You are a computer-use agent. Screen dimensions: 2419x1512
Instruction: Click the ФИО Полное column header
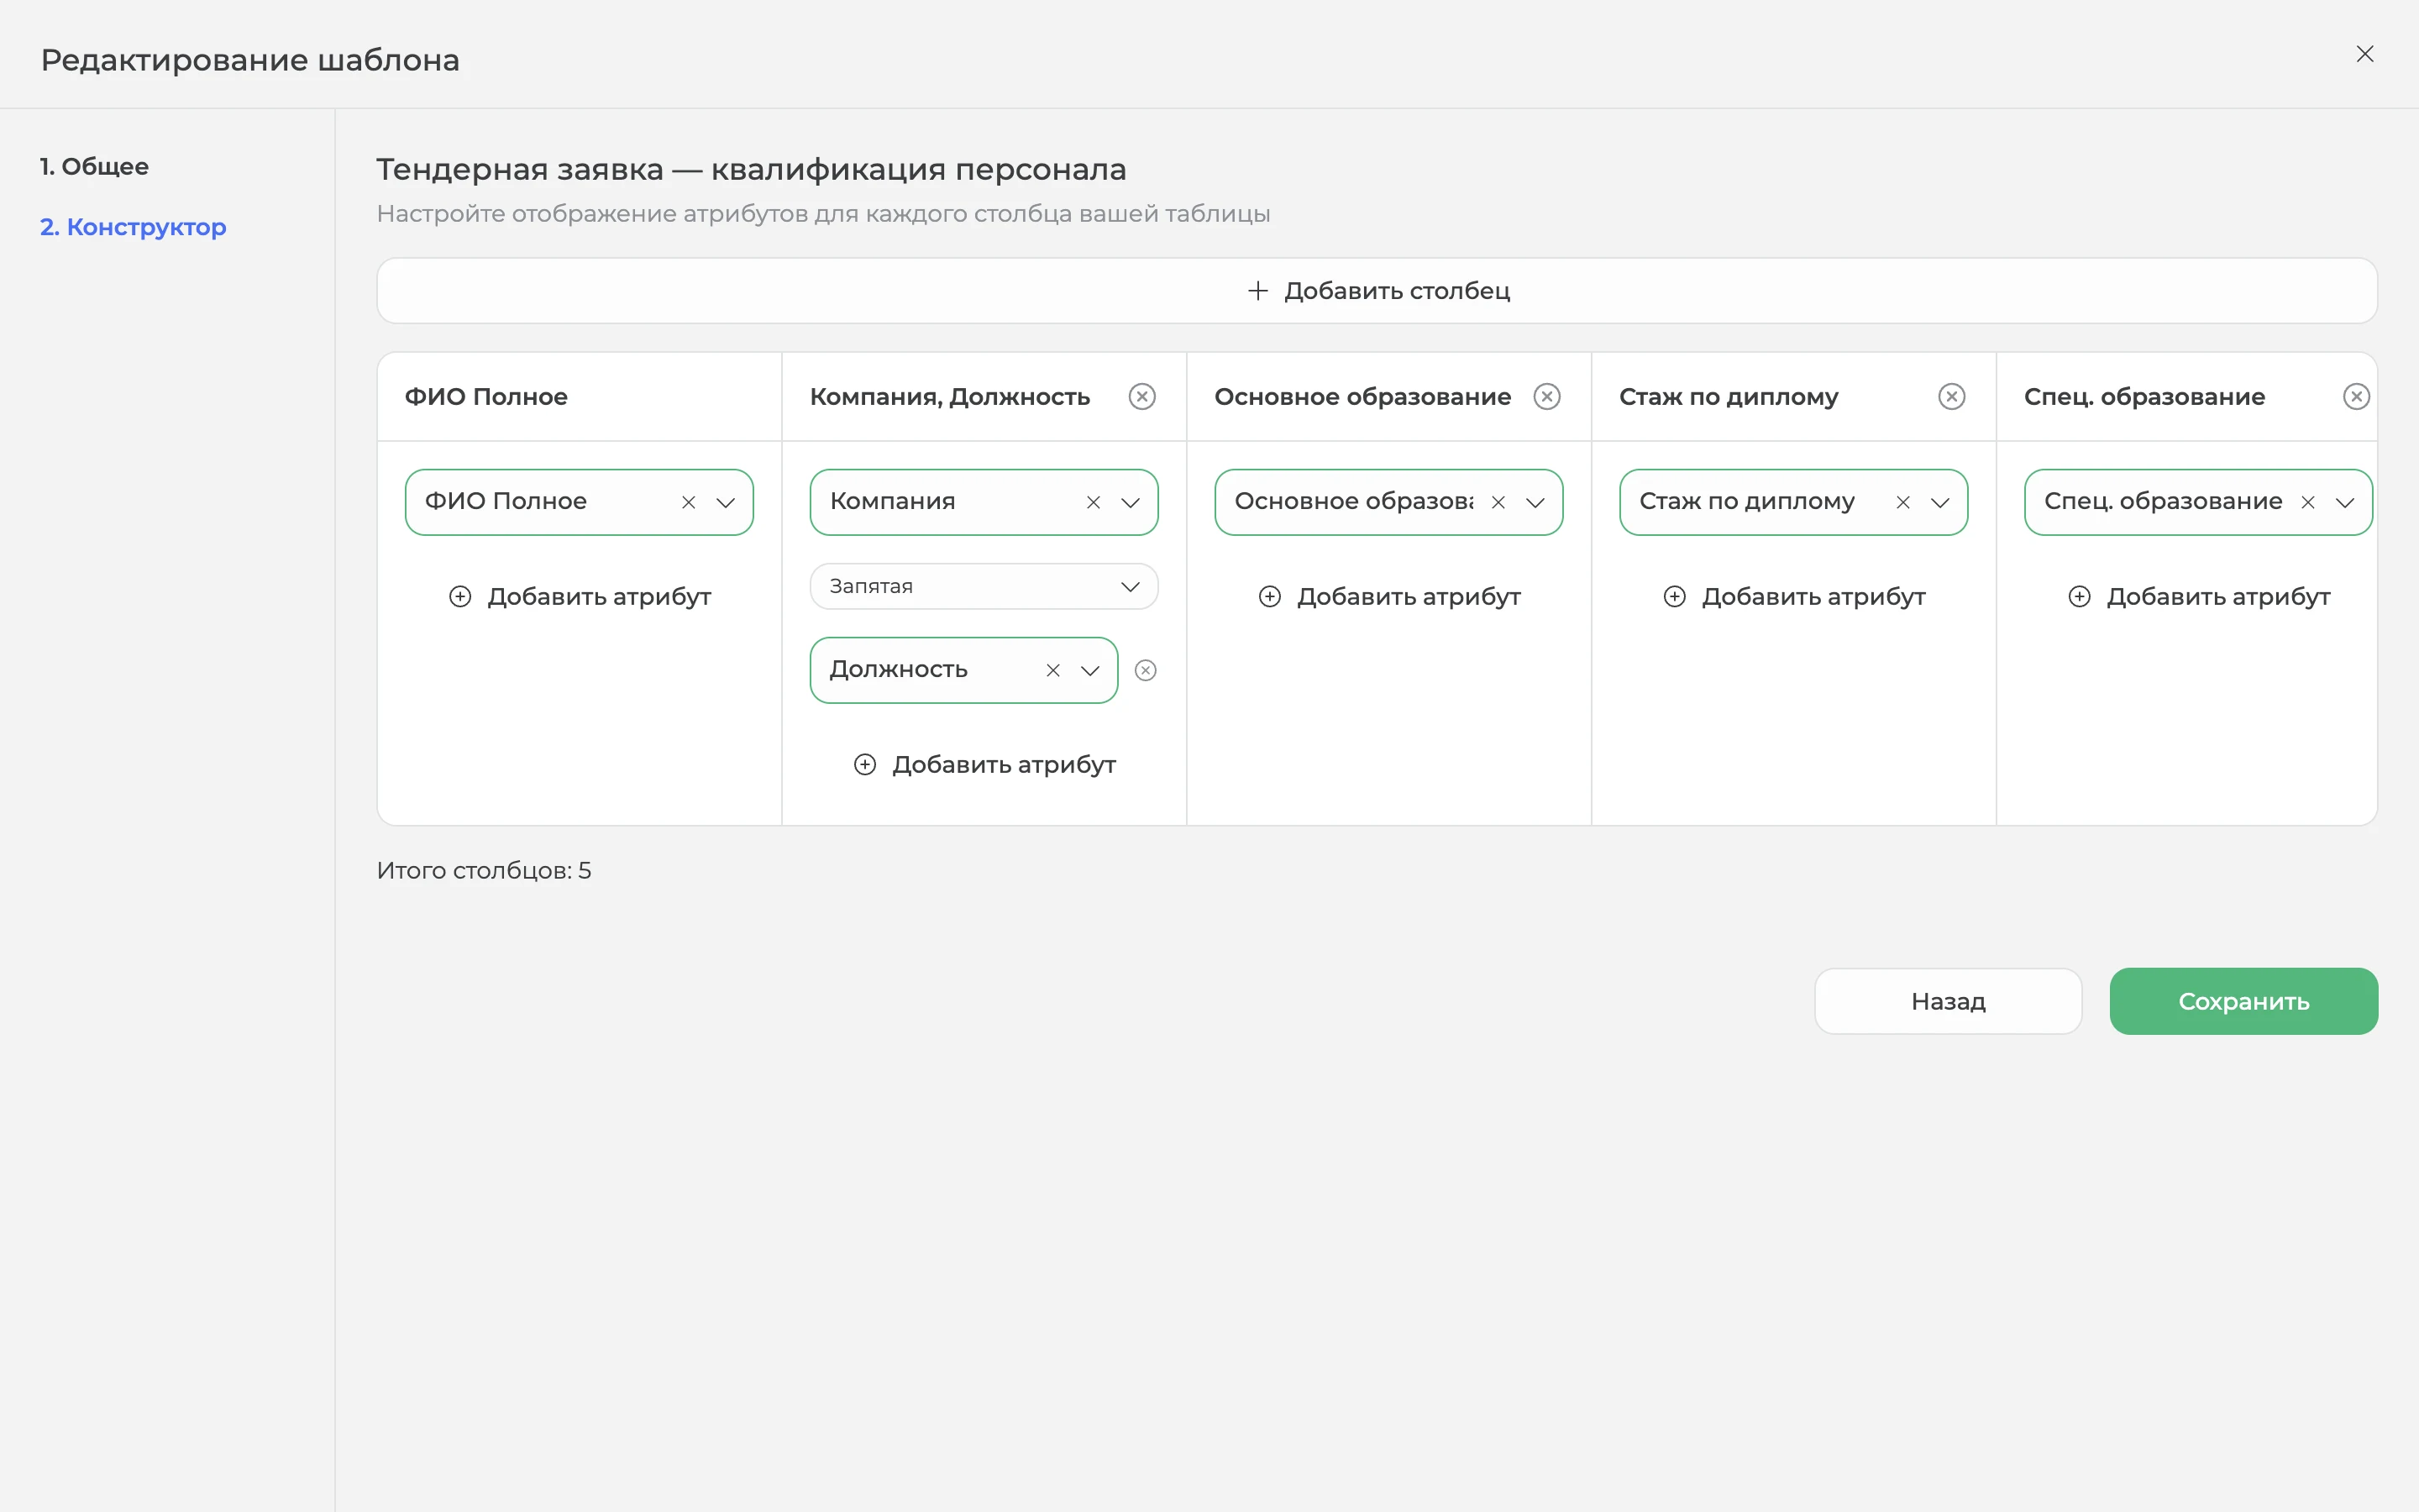point(485,397)
